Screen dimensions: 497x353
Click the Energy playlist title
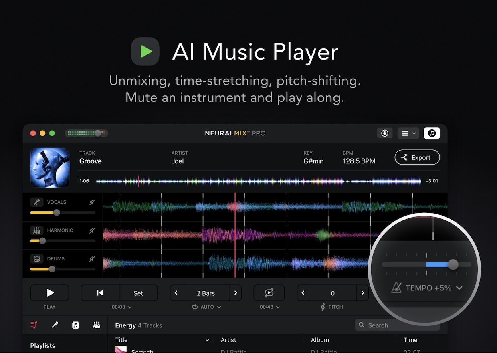[x=125, y=325]
